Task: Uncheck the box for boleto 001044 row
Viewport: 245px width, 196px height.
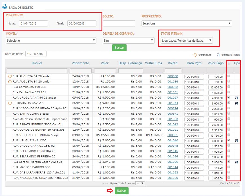Action: pyautogui.click(x=229, y=103)
